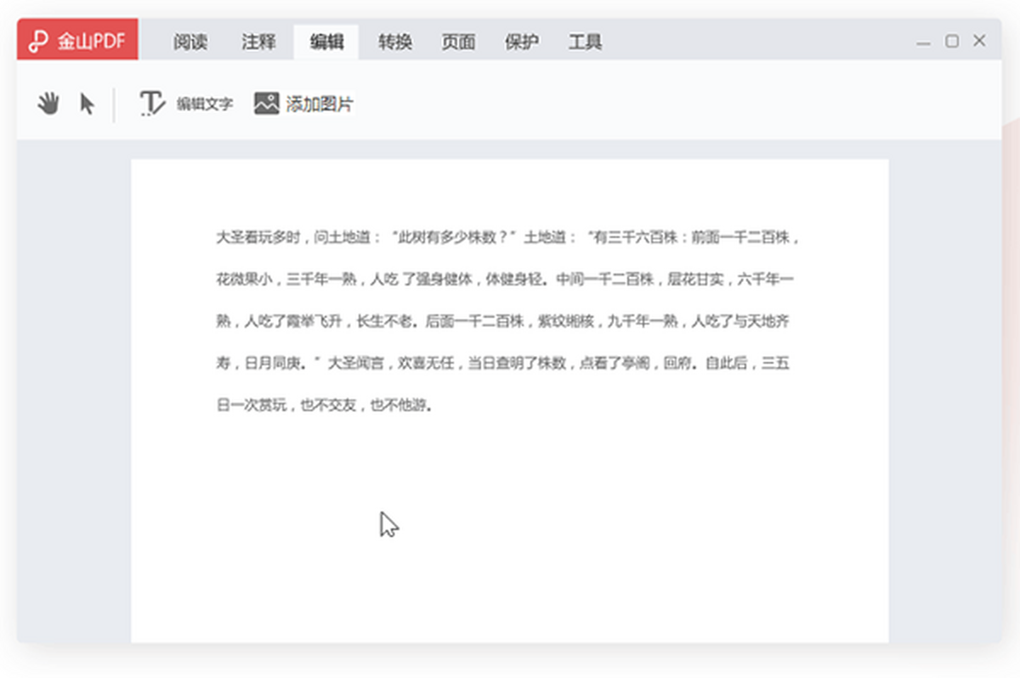Click the Add Image (添加图片) picture icon
1020x678 pixels.
267,104
